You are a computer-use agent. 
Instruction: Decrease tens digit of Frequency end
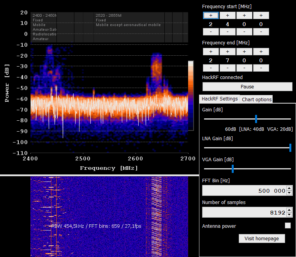tap(244, 68)
